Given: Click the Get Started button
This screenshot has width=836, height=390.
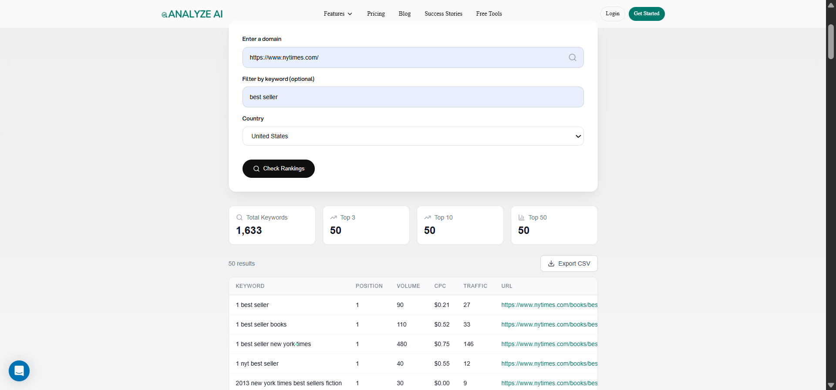Looking at the screenshot, I should pos(647,14).
